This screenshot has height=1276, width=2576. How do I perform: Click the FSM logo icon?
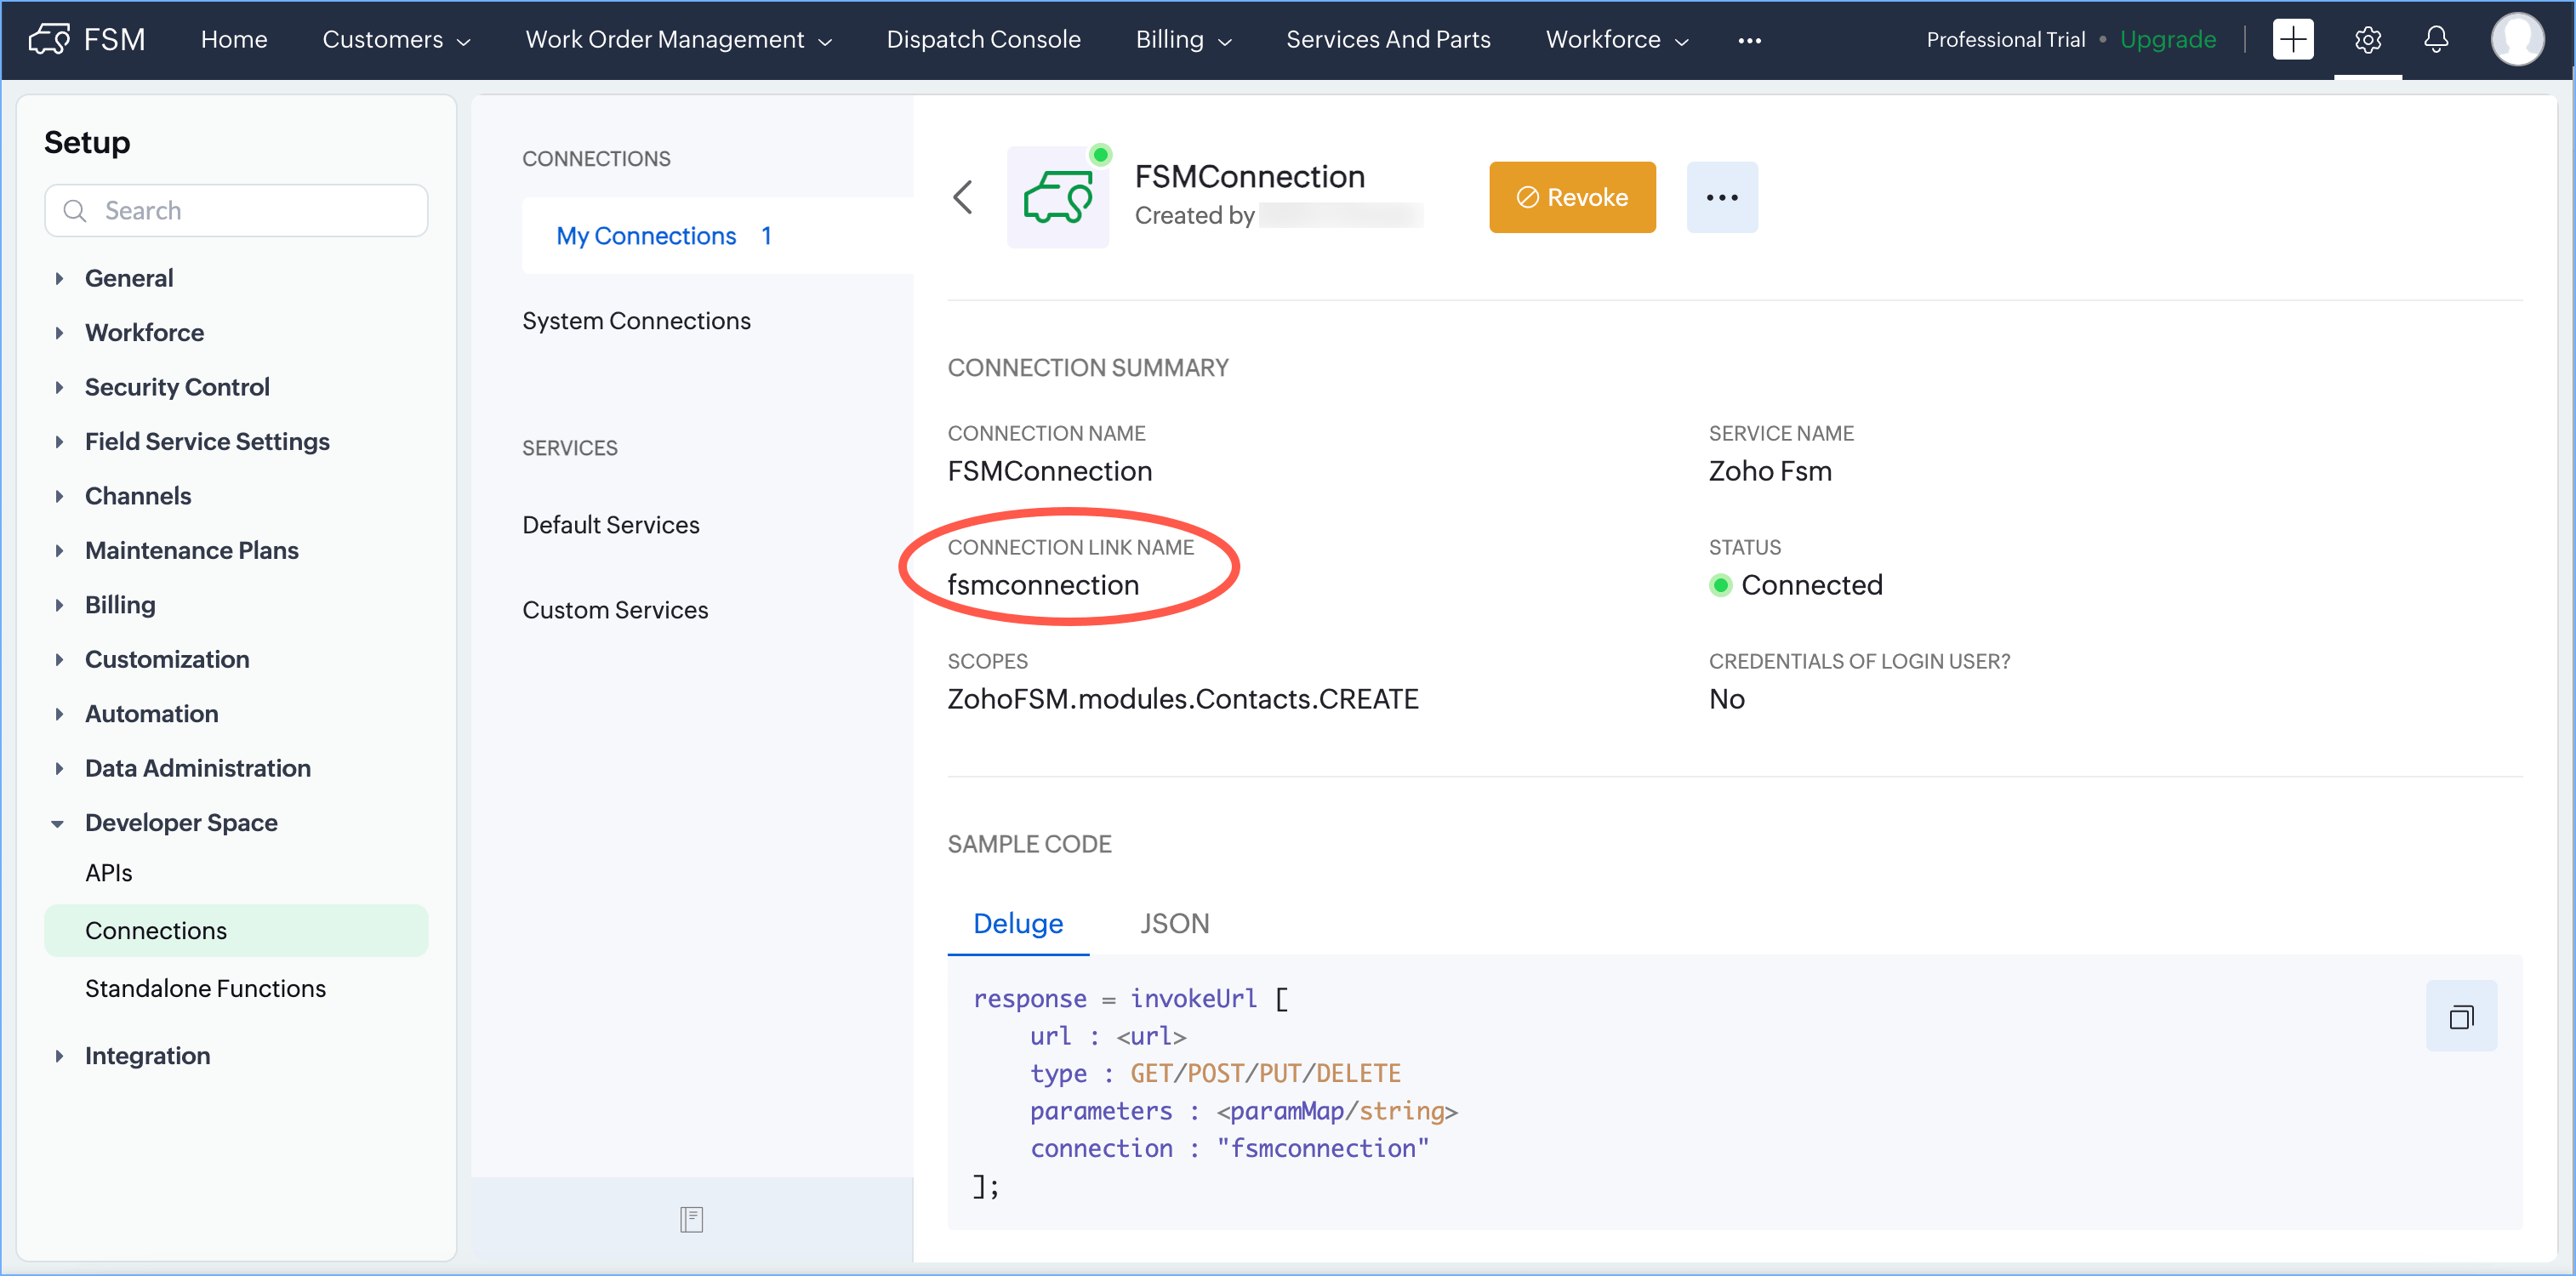point(48,40)
